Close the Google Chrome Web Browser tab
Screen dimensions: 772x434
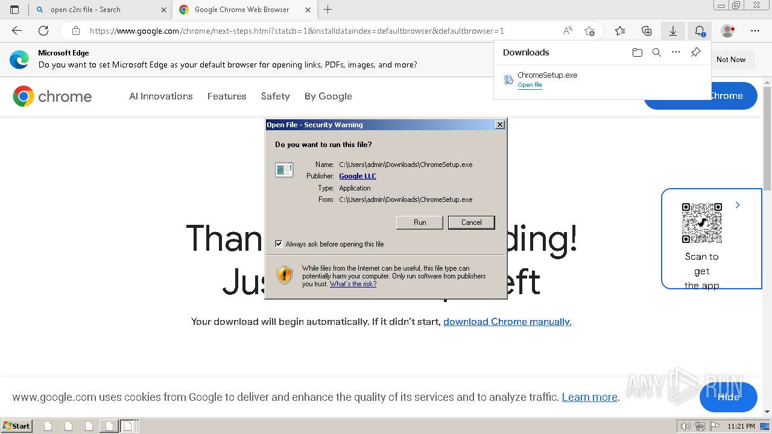[x=308, y=10]
